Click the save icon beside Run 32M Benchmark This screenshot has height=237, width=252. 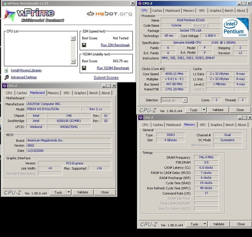click(84, 45)
